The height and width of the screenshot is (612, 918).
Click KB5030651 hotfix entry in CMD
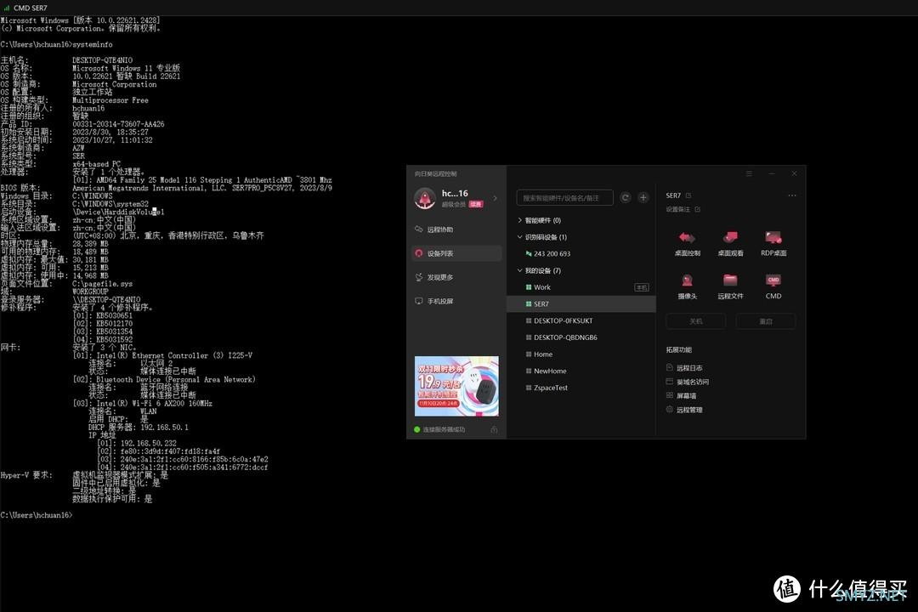click(x=114, y=315)
